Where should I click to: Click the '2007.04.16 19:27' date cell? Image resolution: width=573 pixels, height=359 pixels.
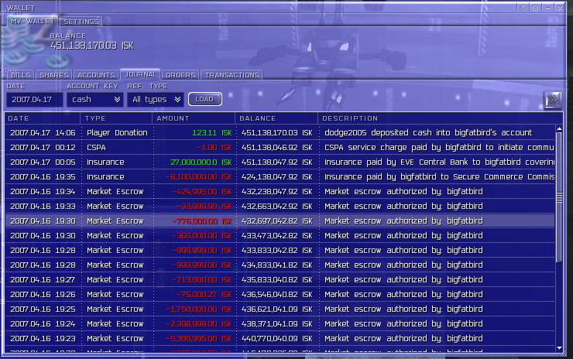click(x=43, y=280)
